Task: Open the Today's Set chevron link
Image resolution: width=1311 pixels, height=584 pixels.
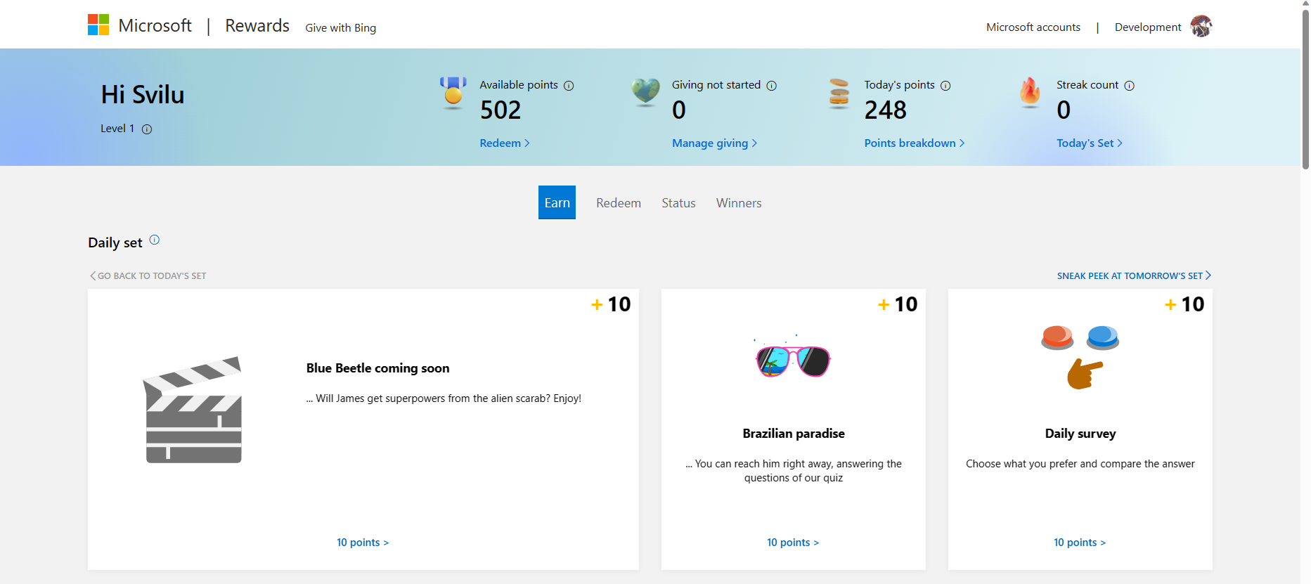Action: pos(1089,143)
